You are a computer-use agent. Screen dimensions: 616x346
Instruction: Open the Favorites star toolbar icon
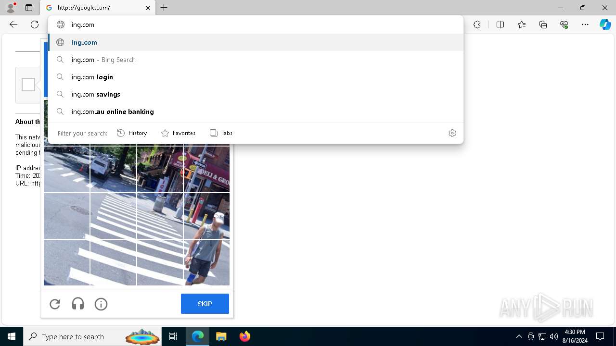[522, 25]
